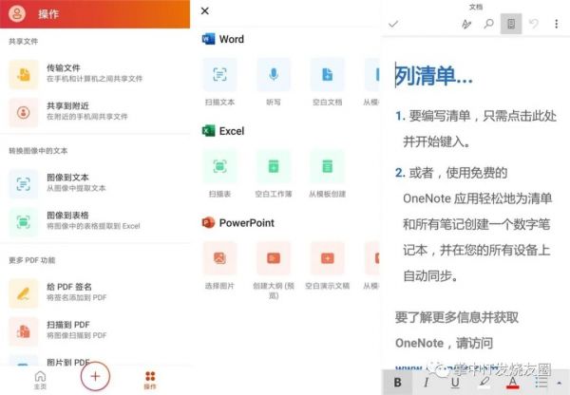Open the 传输文件 transfer files option

[95, 74]
